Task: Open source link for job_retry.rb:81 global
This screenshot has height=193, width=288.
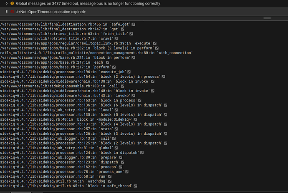Action: [116, 148]
